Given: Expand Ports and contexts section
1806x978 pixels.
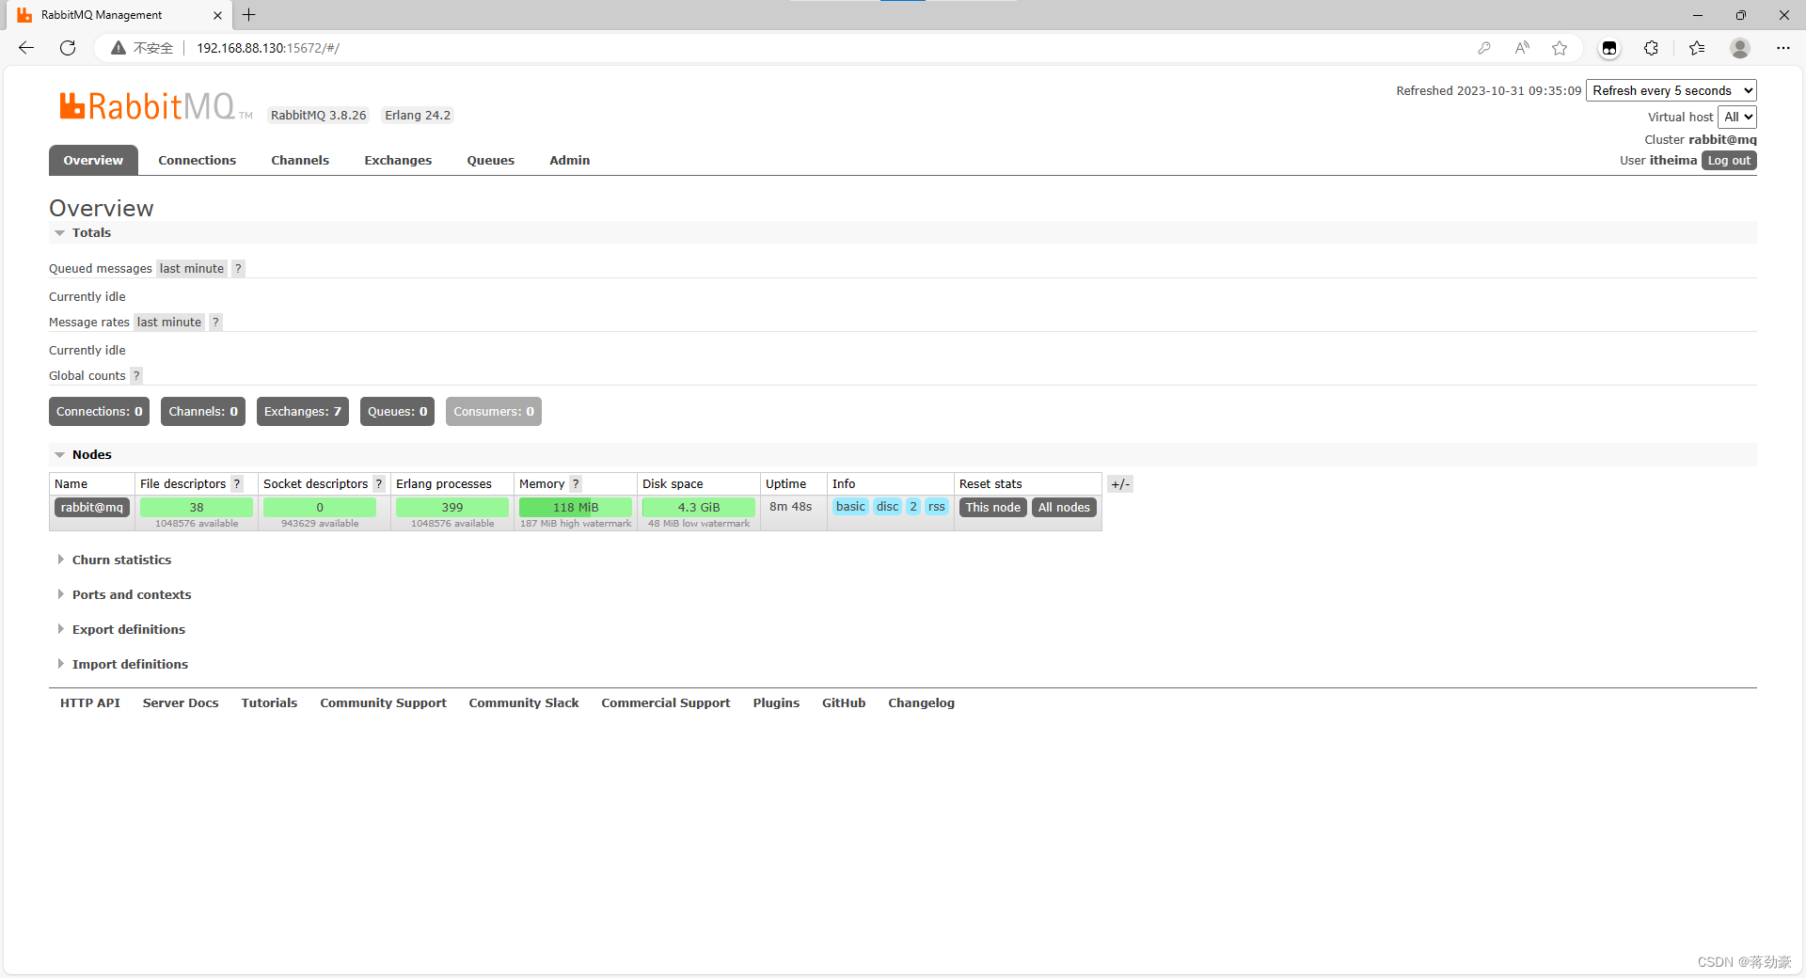Looking at the screenshot, I should coord(131,595).
